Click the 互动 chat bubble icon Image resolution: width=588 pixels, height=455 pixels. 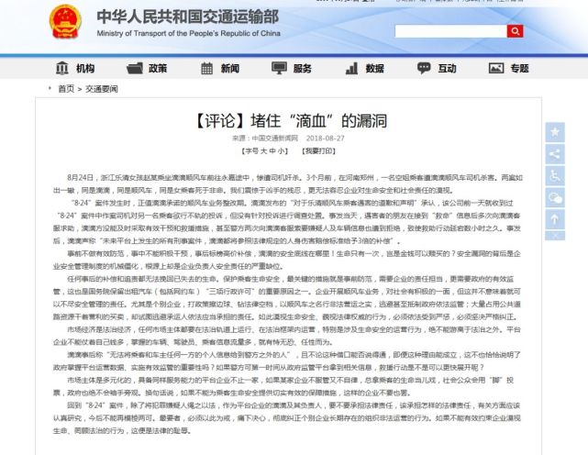point(423,68)
